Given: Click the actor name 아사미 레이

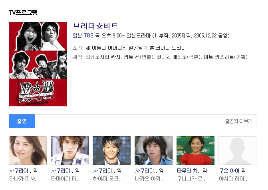Looking at the screenshot, I should coord(233,179).
